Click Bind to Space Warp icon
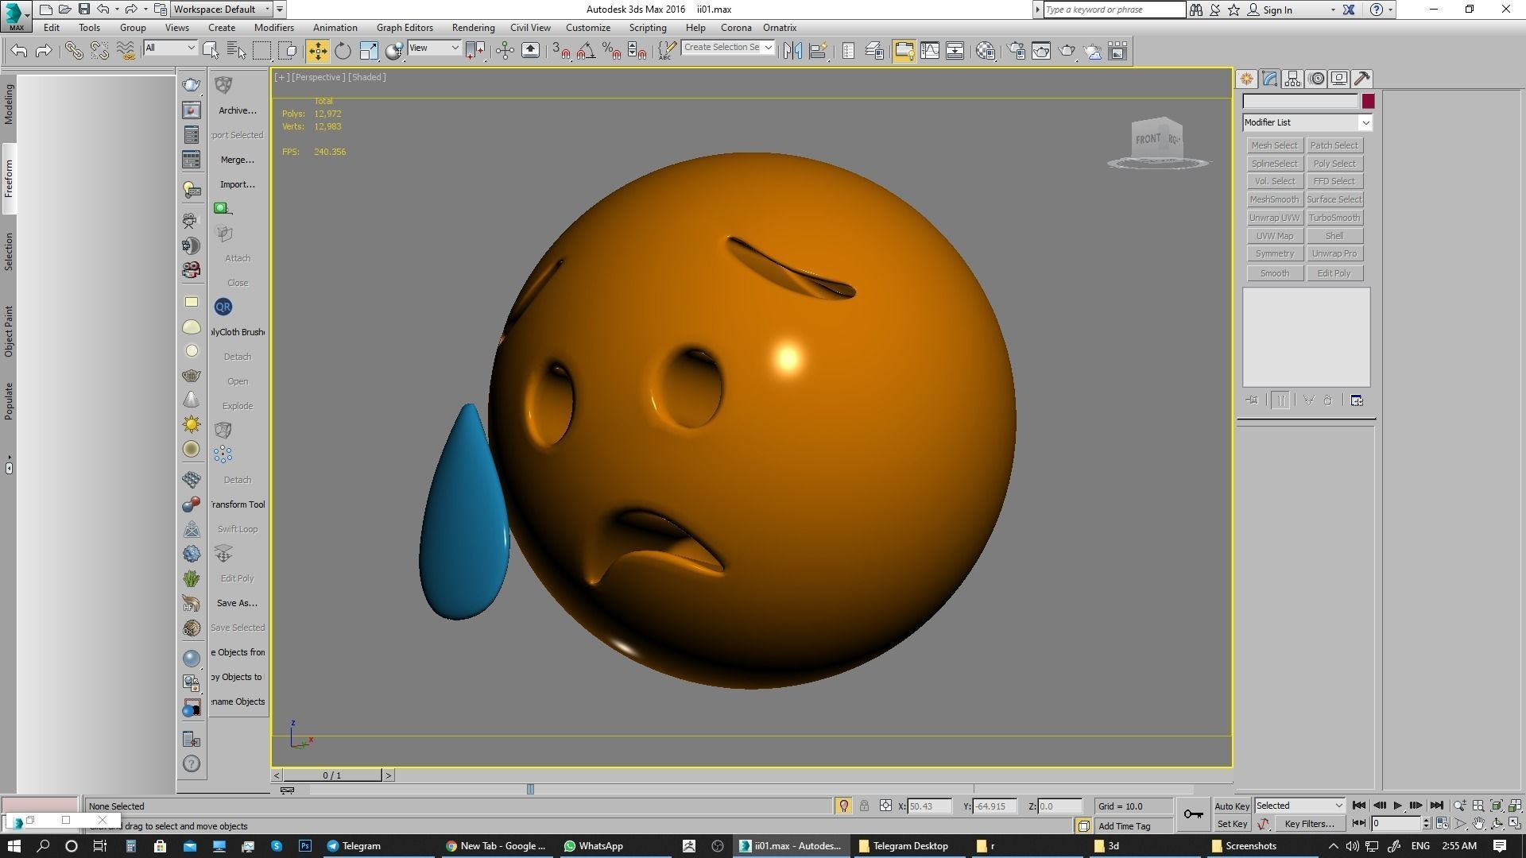 coord(126,51)
